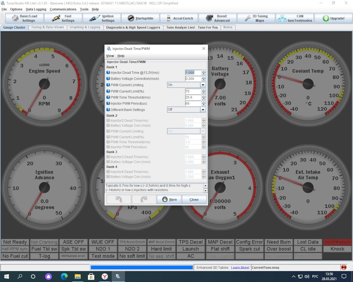Open File Explorer from taskbar
353x282 pixels.
click(x=78, y=276)
